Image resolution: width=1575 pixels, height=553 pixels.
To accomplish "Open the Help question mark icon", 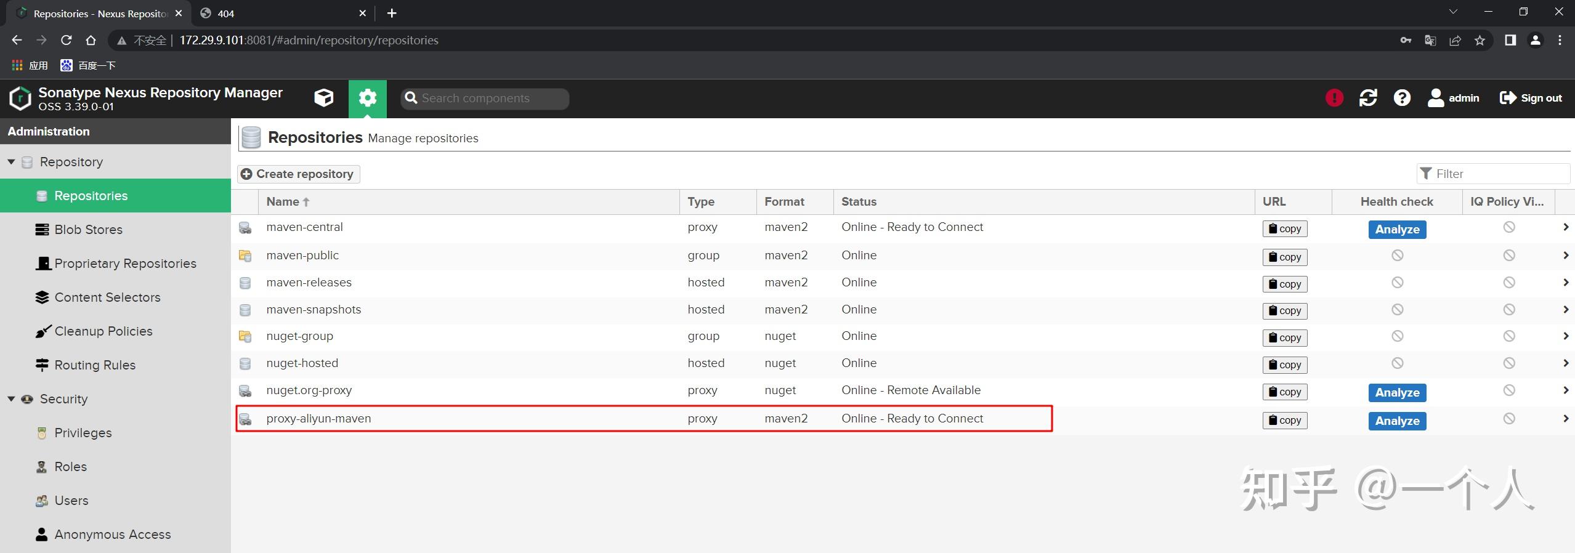I will pos(1402,98).
